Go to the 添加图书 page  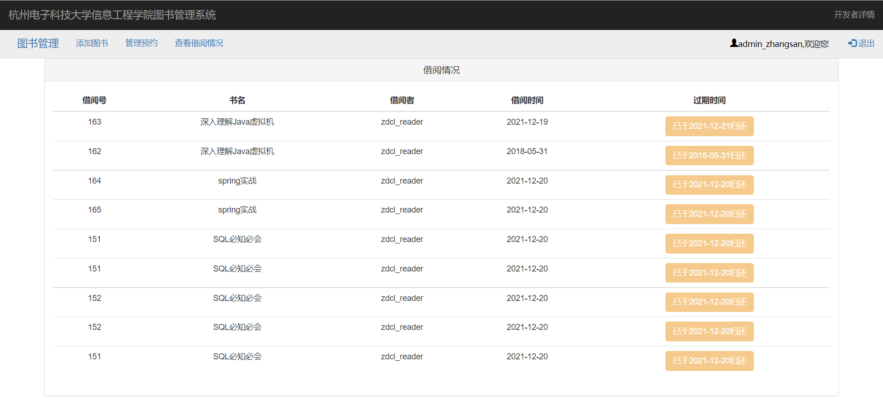(x=92, y=43)
